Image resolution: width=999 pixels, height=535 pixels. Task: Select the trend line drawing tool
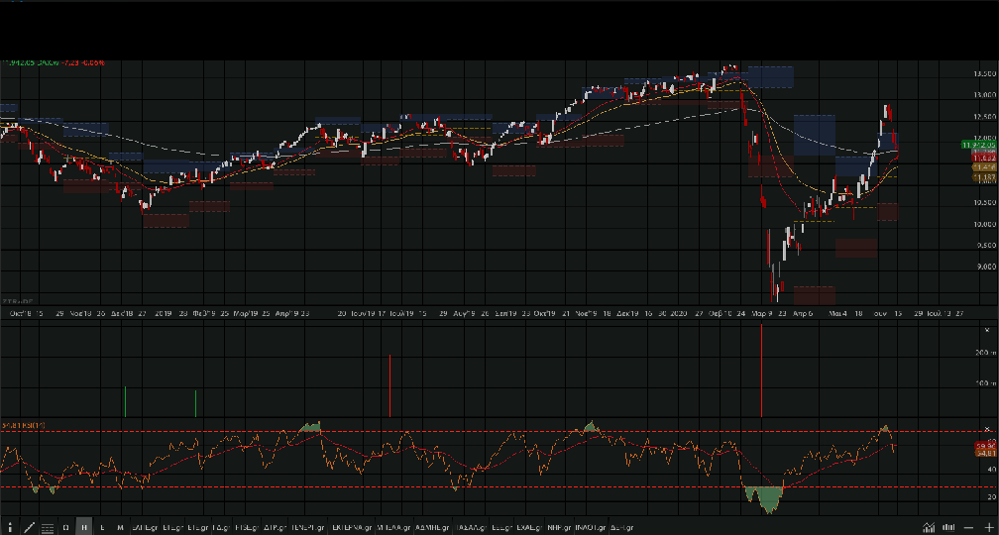point(29,527)
